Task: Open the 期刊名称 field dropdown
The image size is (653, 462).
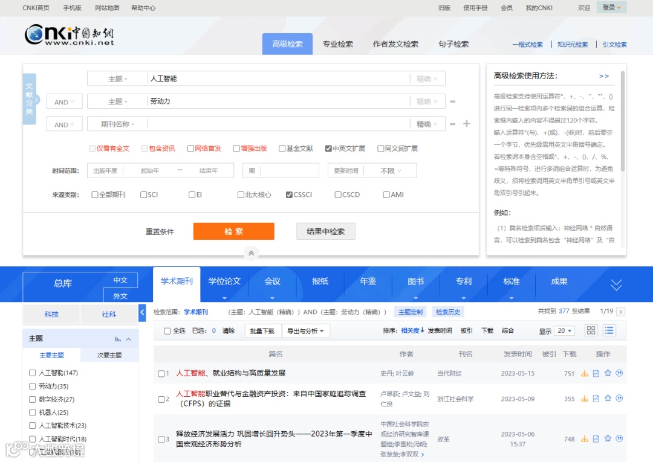Action: point(117,124)
